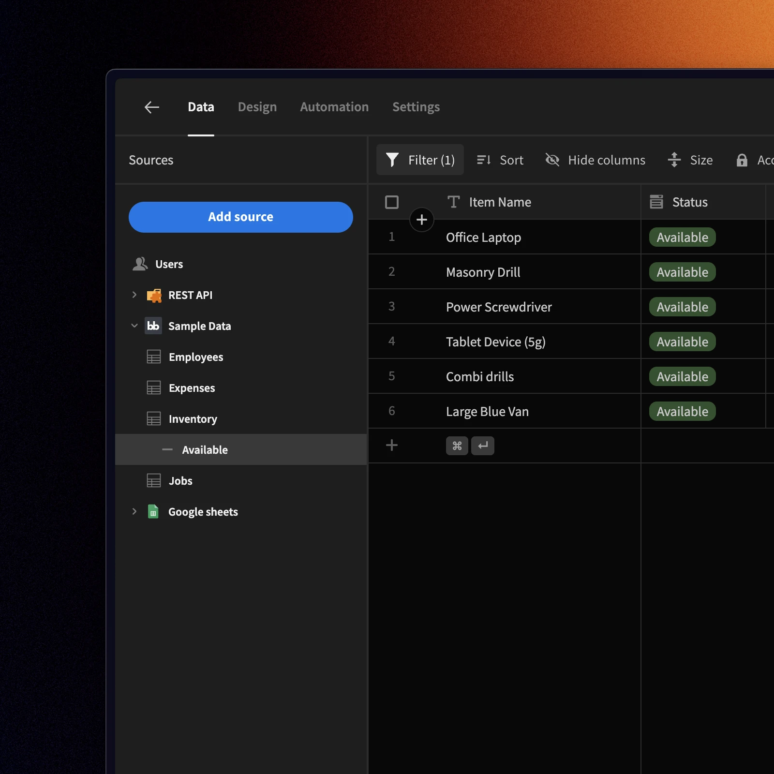Click the dash icon beside Available
Image resolution: width=774 pixels, height=774 pixels.
coord(167,449)
